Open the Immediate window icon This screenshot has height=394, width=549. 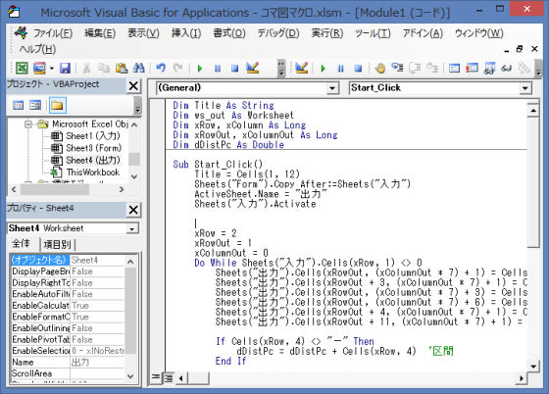(x=472, y=68)
